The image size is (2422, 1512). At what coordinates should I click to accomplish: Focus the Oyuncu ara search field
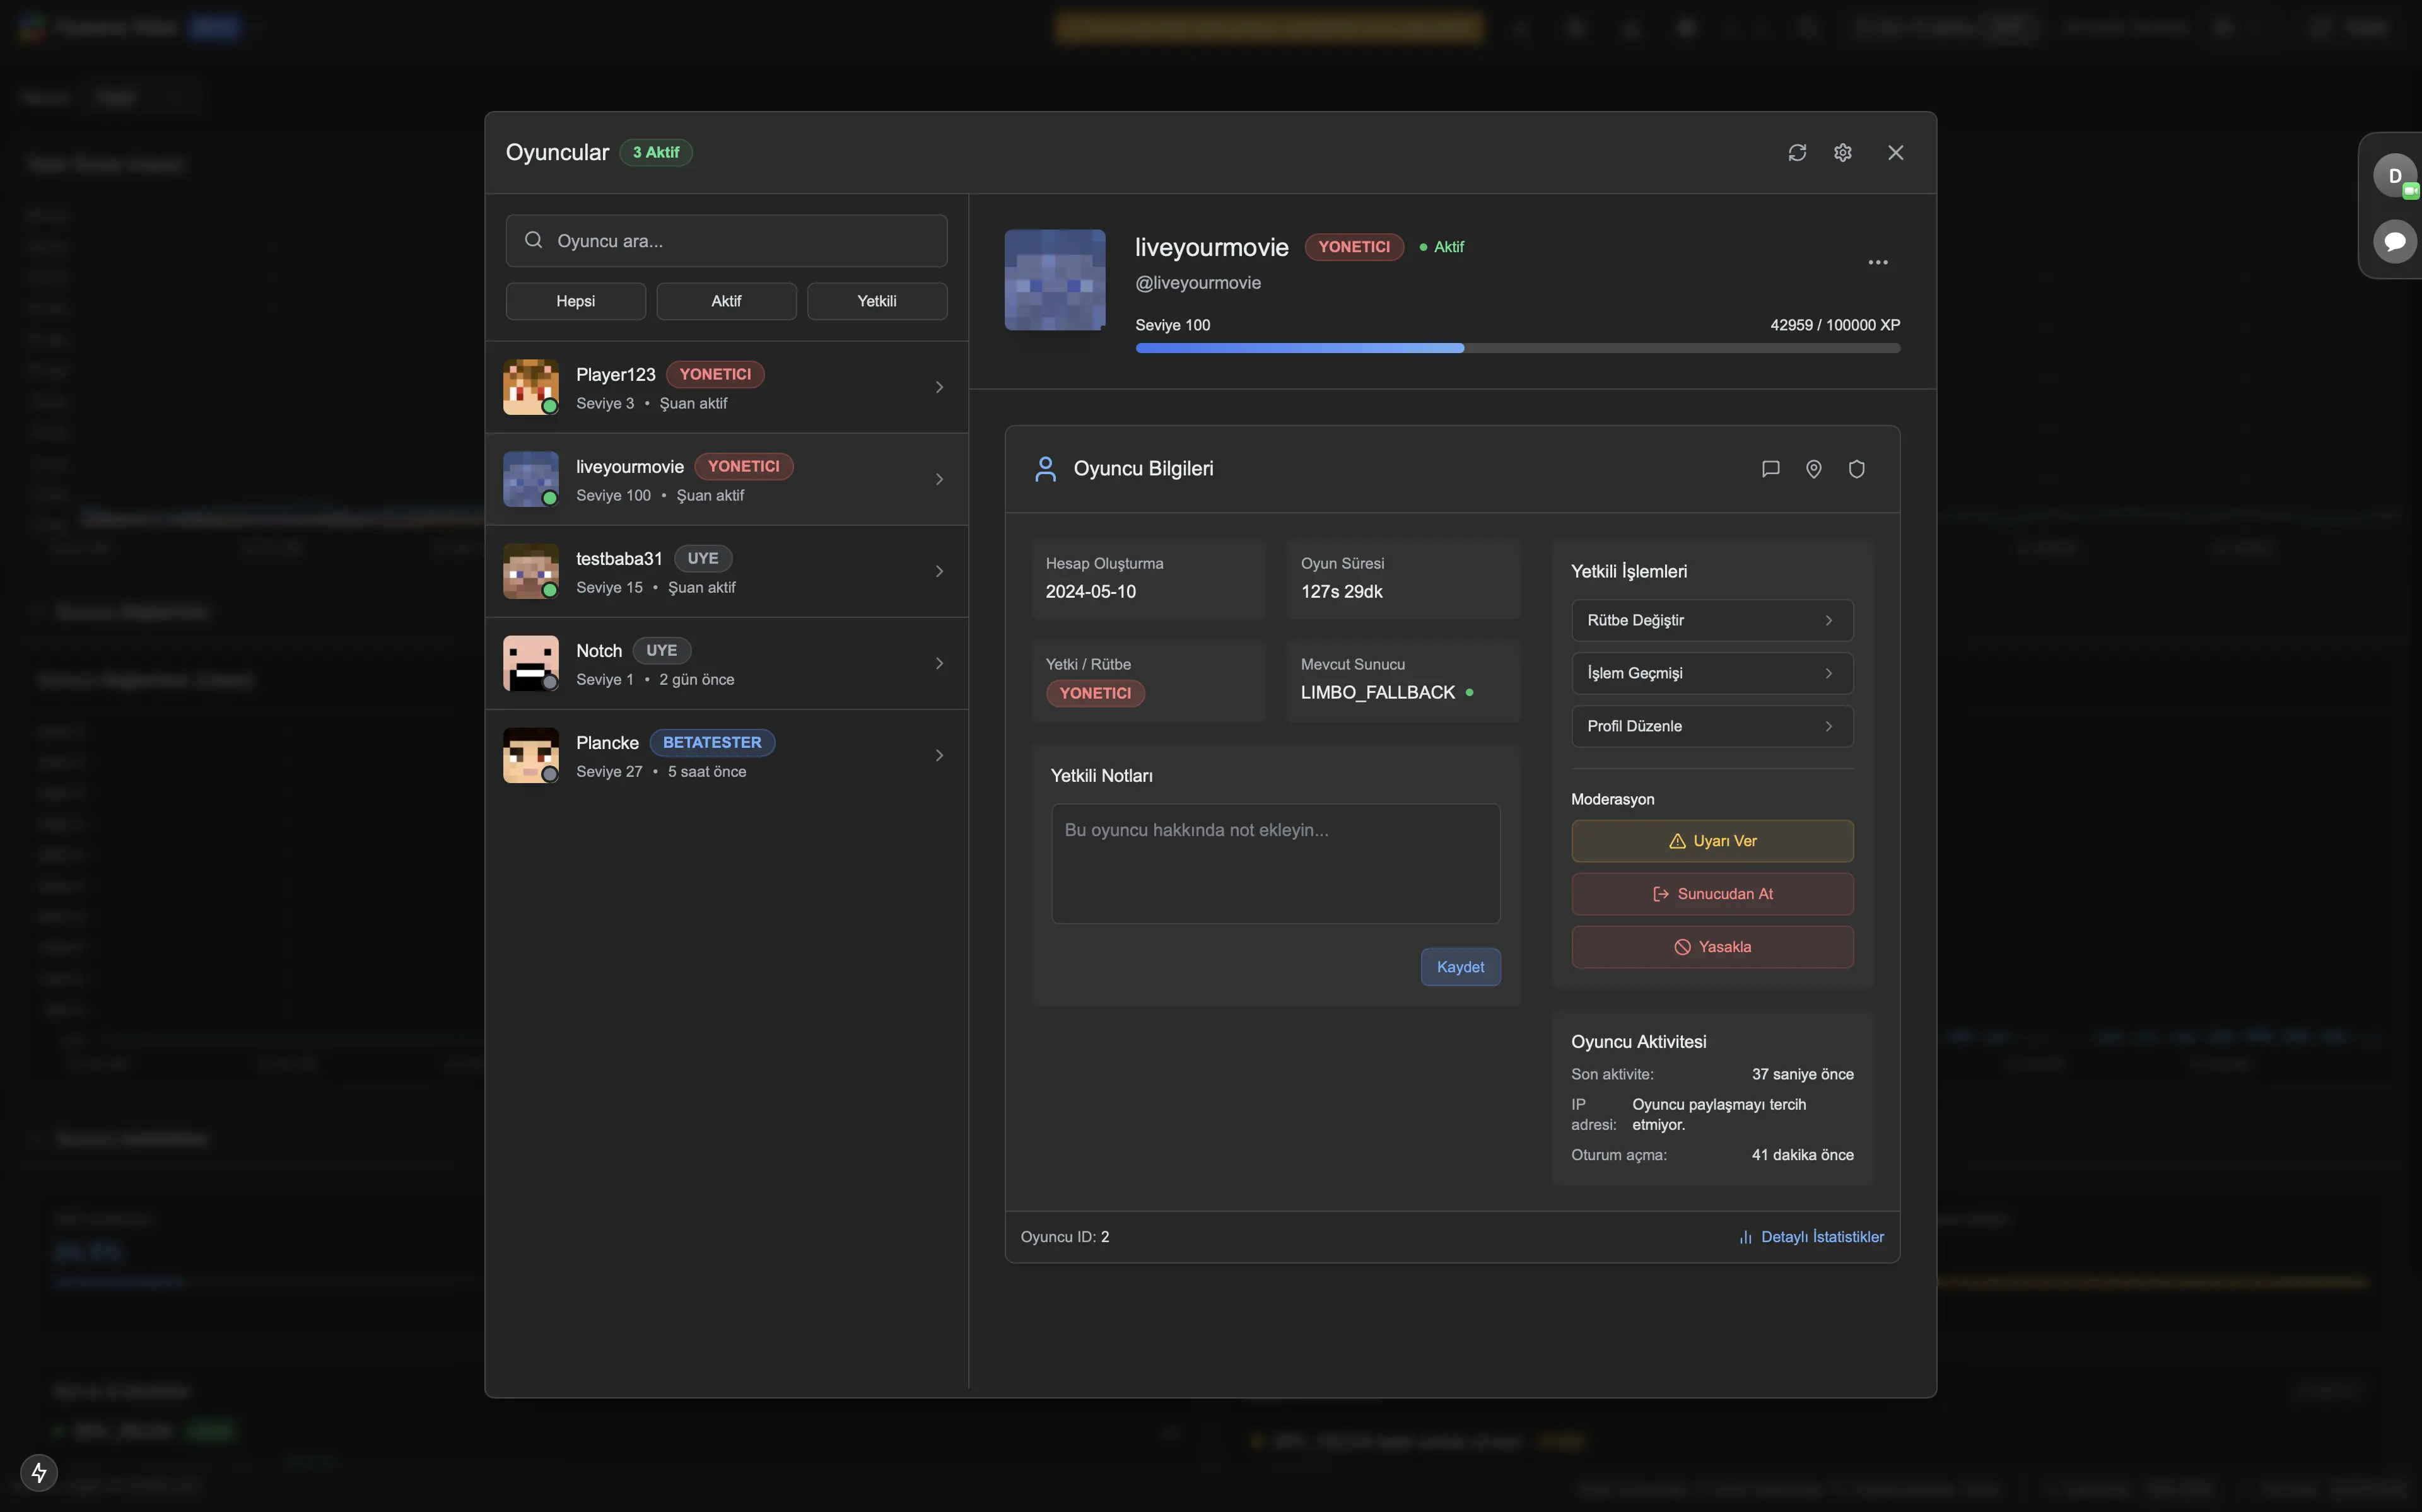click(x=726, y=241)
